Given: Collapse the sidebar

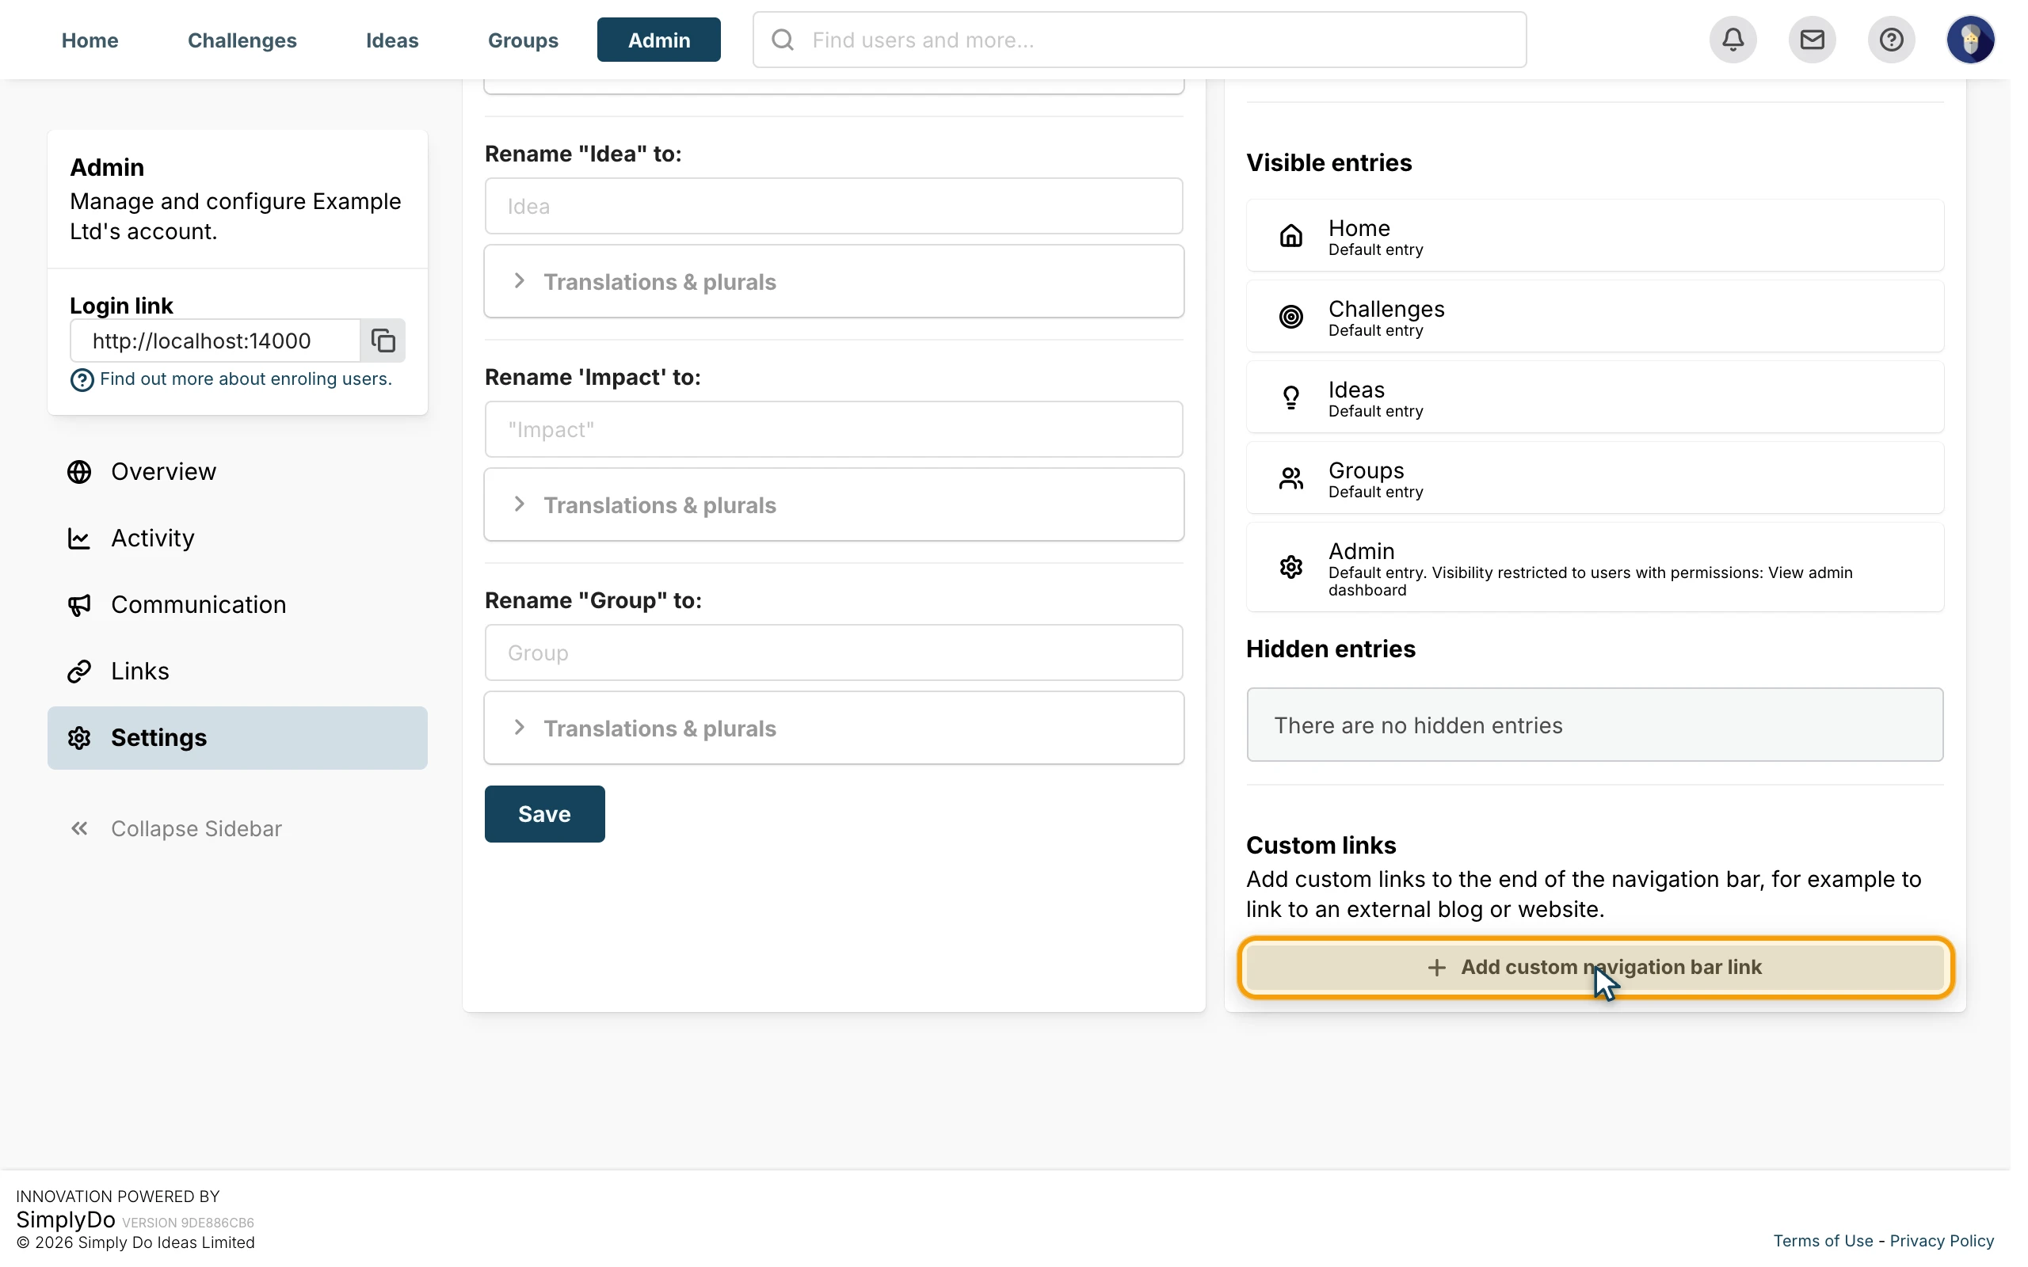Looking at the screenshot, I should [176, 829].
